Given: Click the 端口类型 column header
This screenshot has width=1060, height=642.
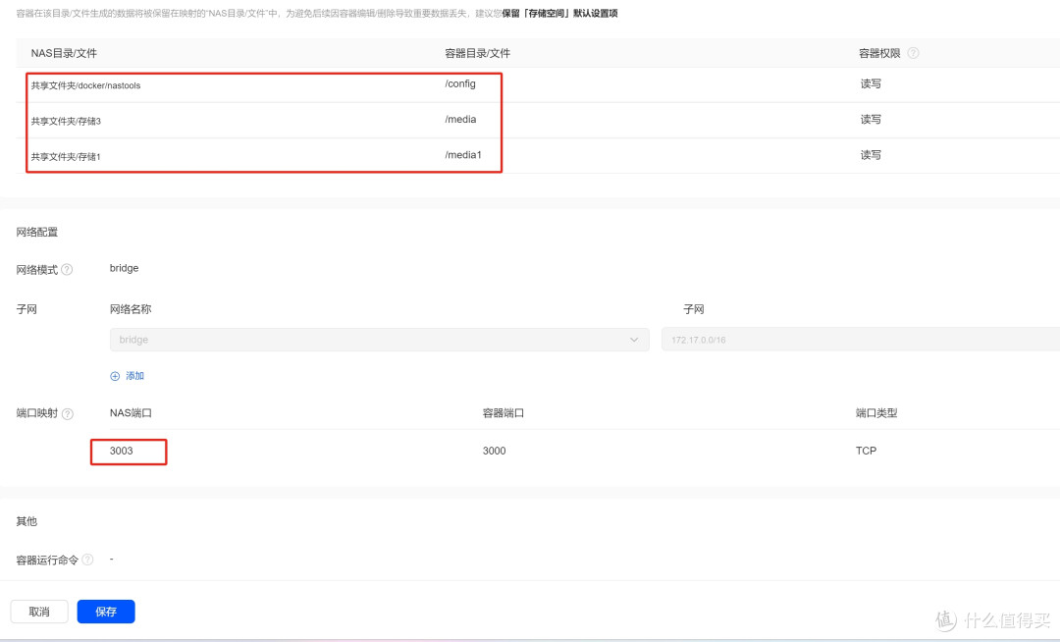Looking at the screenshot, I should point(876,413).
